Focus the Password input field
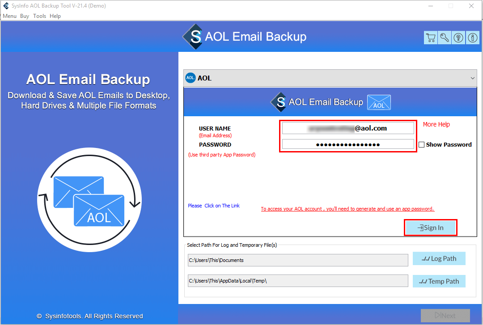 coord(348,144)
